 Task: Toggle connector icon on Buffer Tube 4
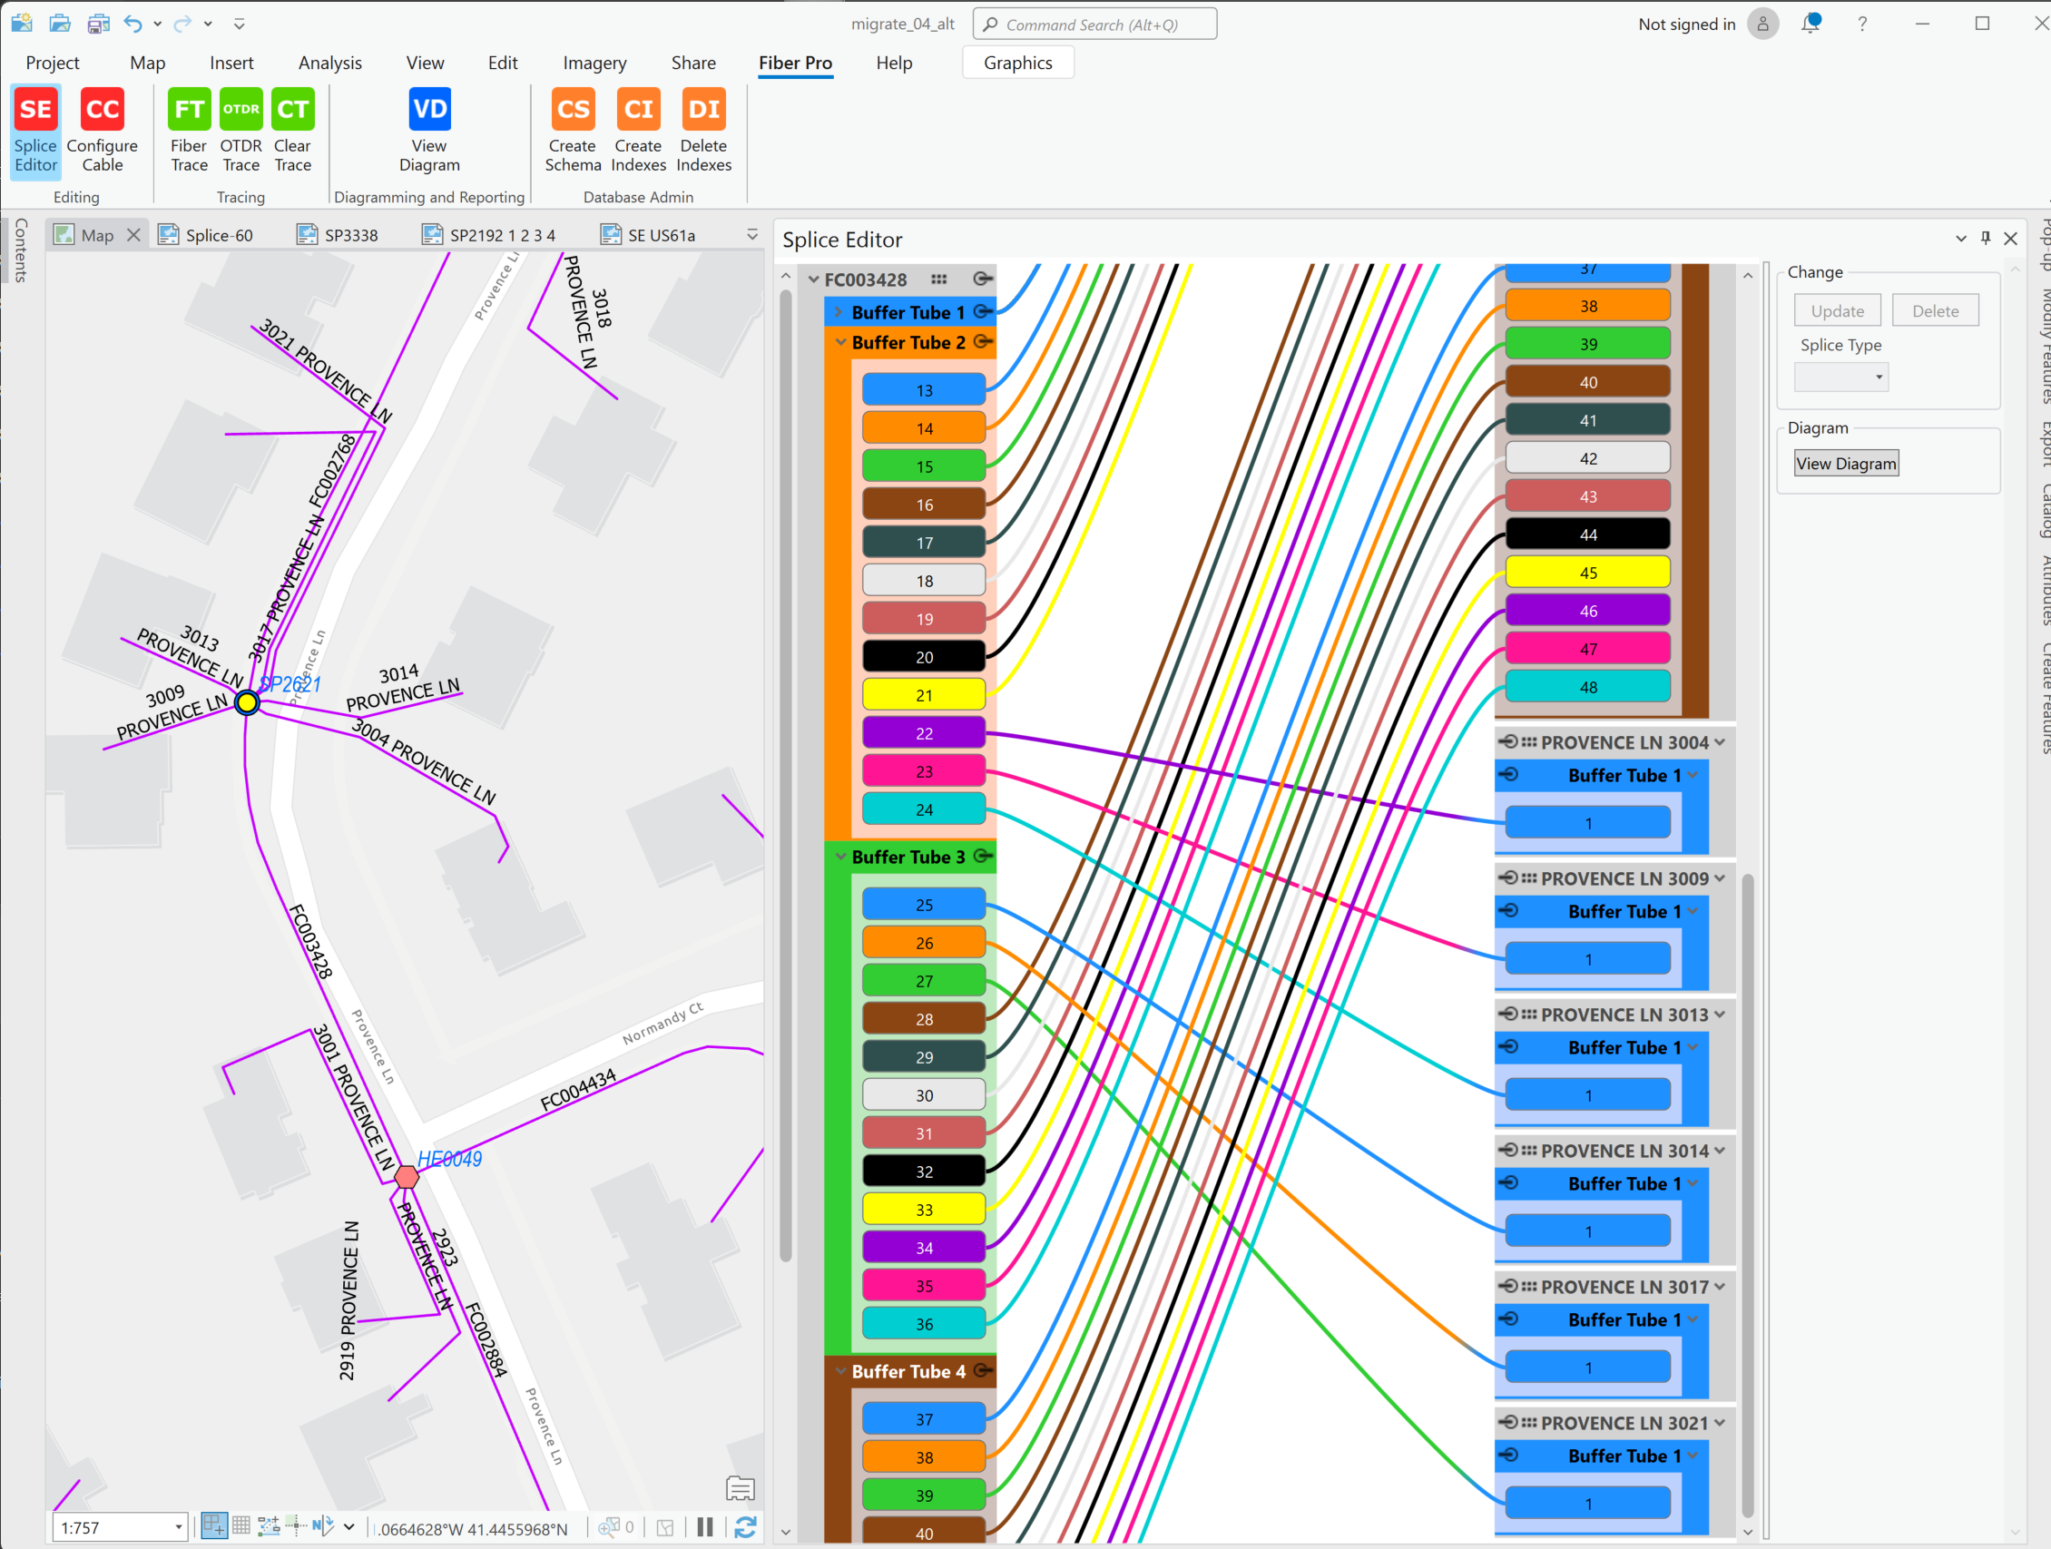point(984,1370)
